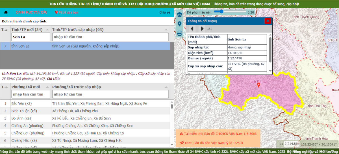Click the red marker on Sơn La map

pyautogui.click(x=258, y=85)
